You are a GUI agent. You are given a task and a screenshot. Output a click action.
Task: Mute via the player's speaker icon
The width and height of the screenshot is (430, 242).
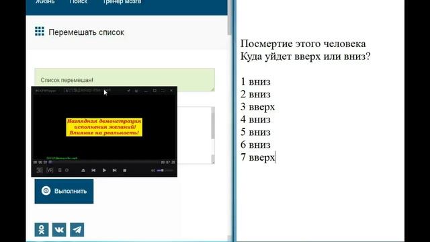point(153,170)
